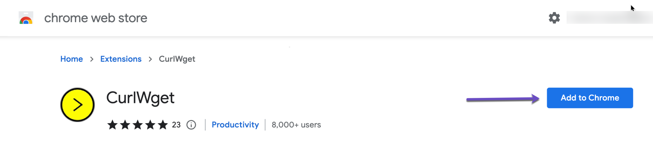Open the ratings info circle icon
Image resolution: width=653 pixels, height=151 pixels.
pyautogui.click(x=191, y=125)
